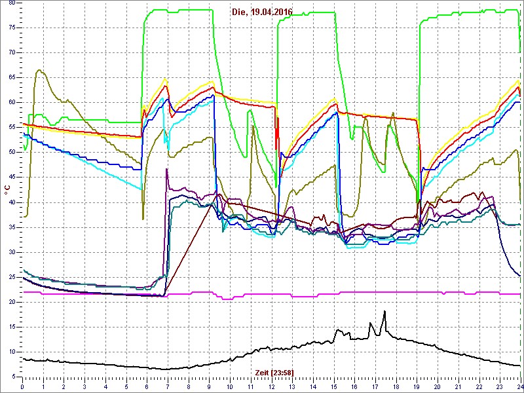Click the hour 19 tick label
Screen dimensions: 524x393
coord(417,386)
